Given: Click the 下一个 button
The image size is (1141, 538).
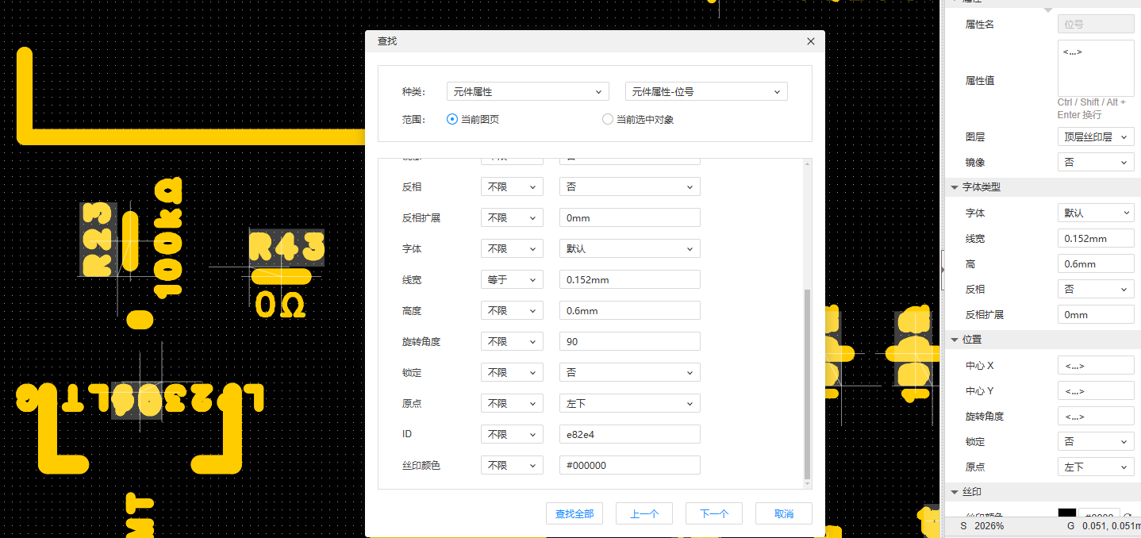Looking at the screenshot, I should click(x=713, y=513).
